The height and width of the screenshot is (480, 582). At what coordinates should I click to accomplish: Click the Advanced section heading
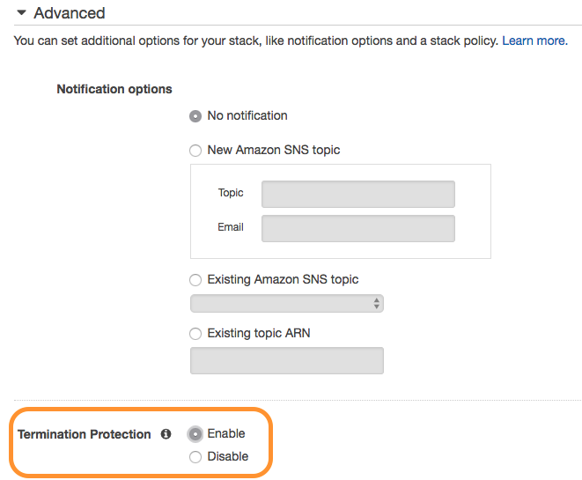pyautogui.click(x=70, y=13)
